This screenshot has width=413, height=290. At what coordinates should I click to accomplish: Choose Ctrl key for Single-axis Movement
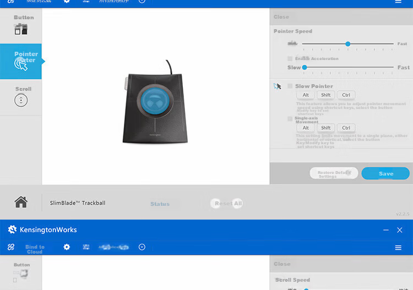pyautogui.click(x=346, y=128)
